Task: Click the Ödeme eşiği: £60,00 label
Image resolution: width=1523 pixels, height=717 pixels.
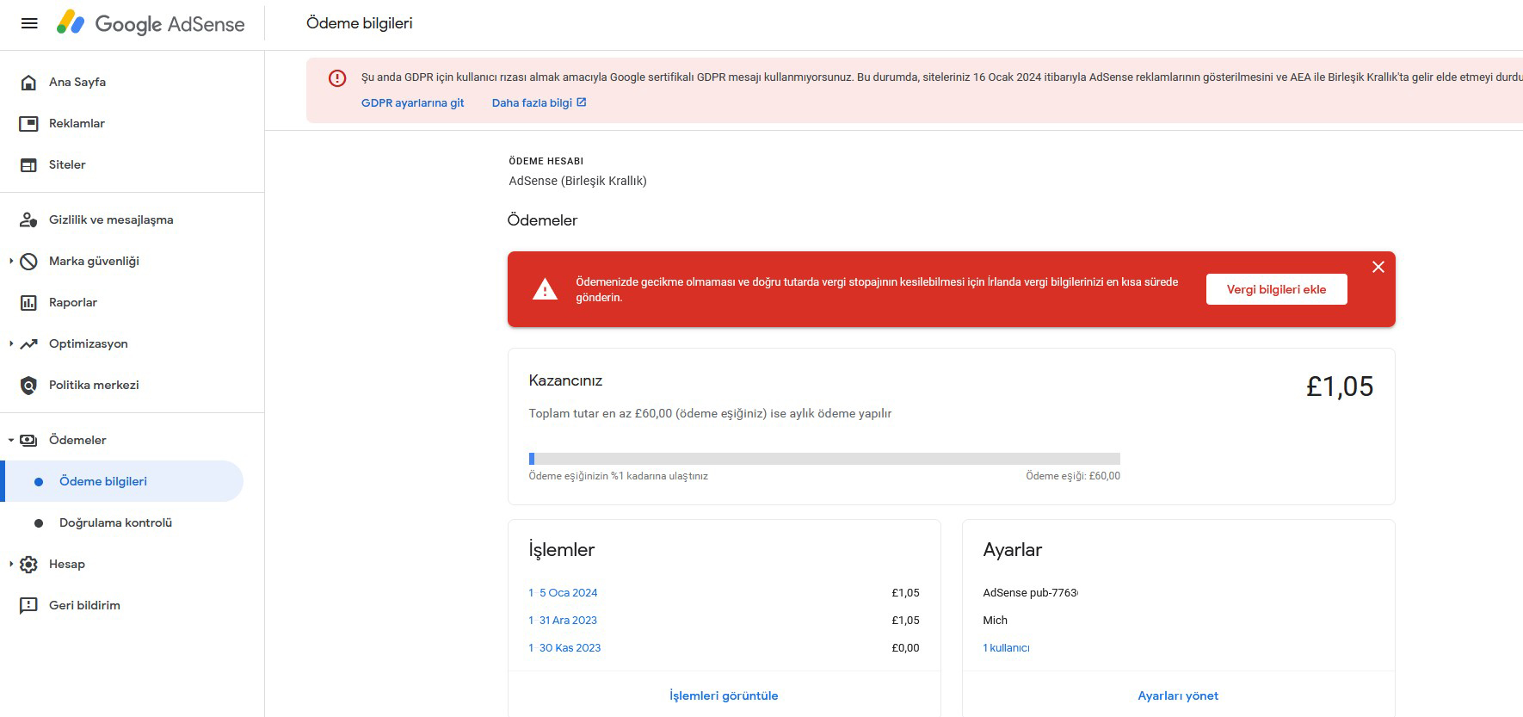Action: click(1073, 476)
